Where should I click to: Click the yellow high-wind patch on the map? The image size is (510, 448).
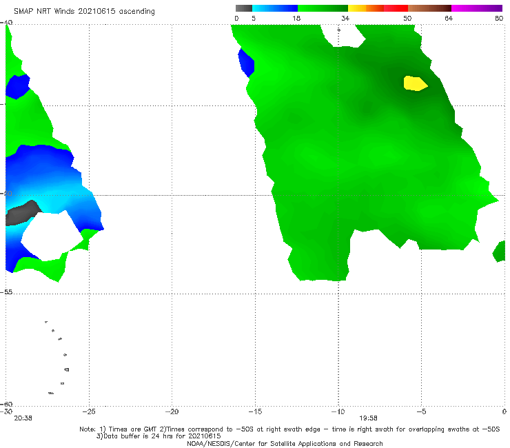(x=415, y=83)
